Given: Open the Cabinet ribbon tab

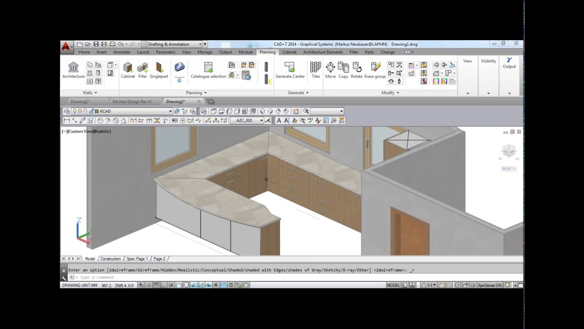Looking at the screenshot, I should tap(289, 52).
